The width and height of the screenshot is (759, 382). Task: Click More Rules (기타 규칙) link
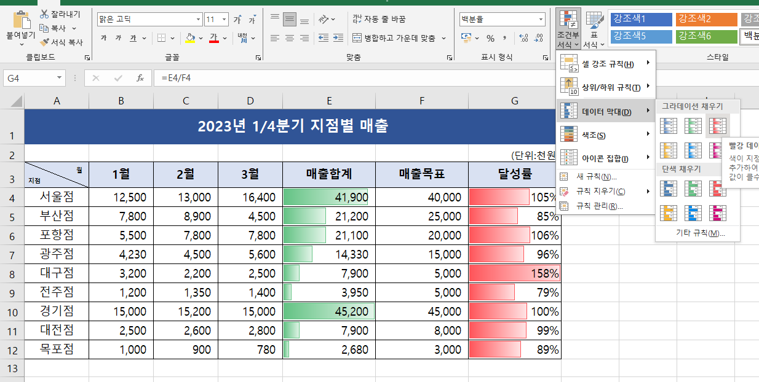[x=700, y=233]
